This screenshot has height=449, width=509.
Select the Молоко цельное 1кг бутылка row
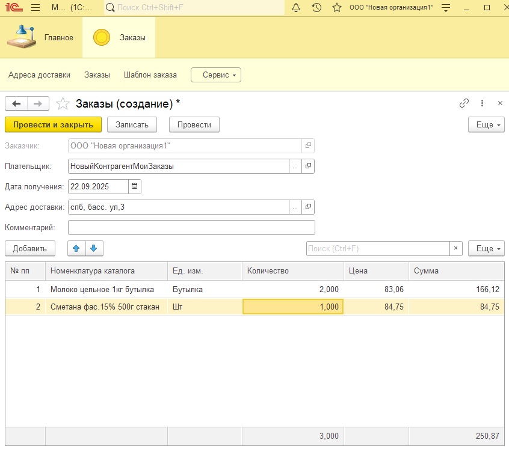pyautogui.click(x=102, y=289)
